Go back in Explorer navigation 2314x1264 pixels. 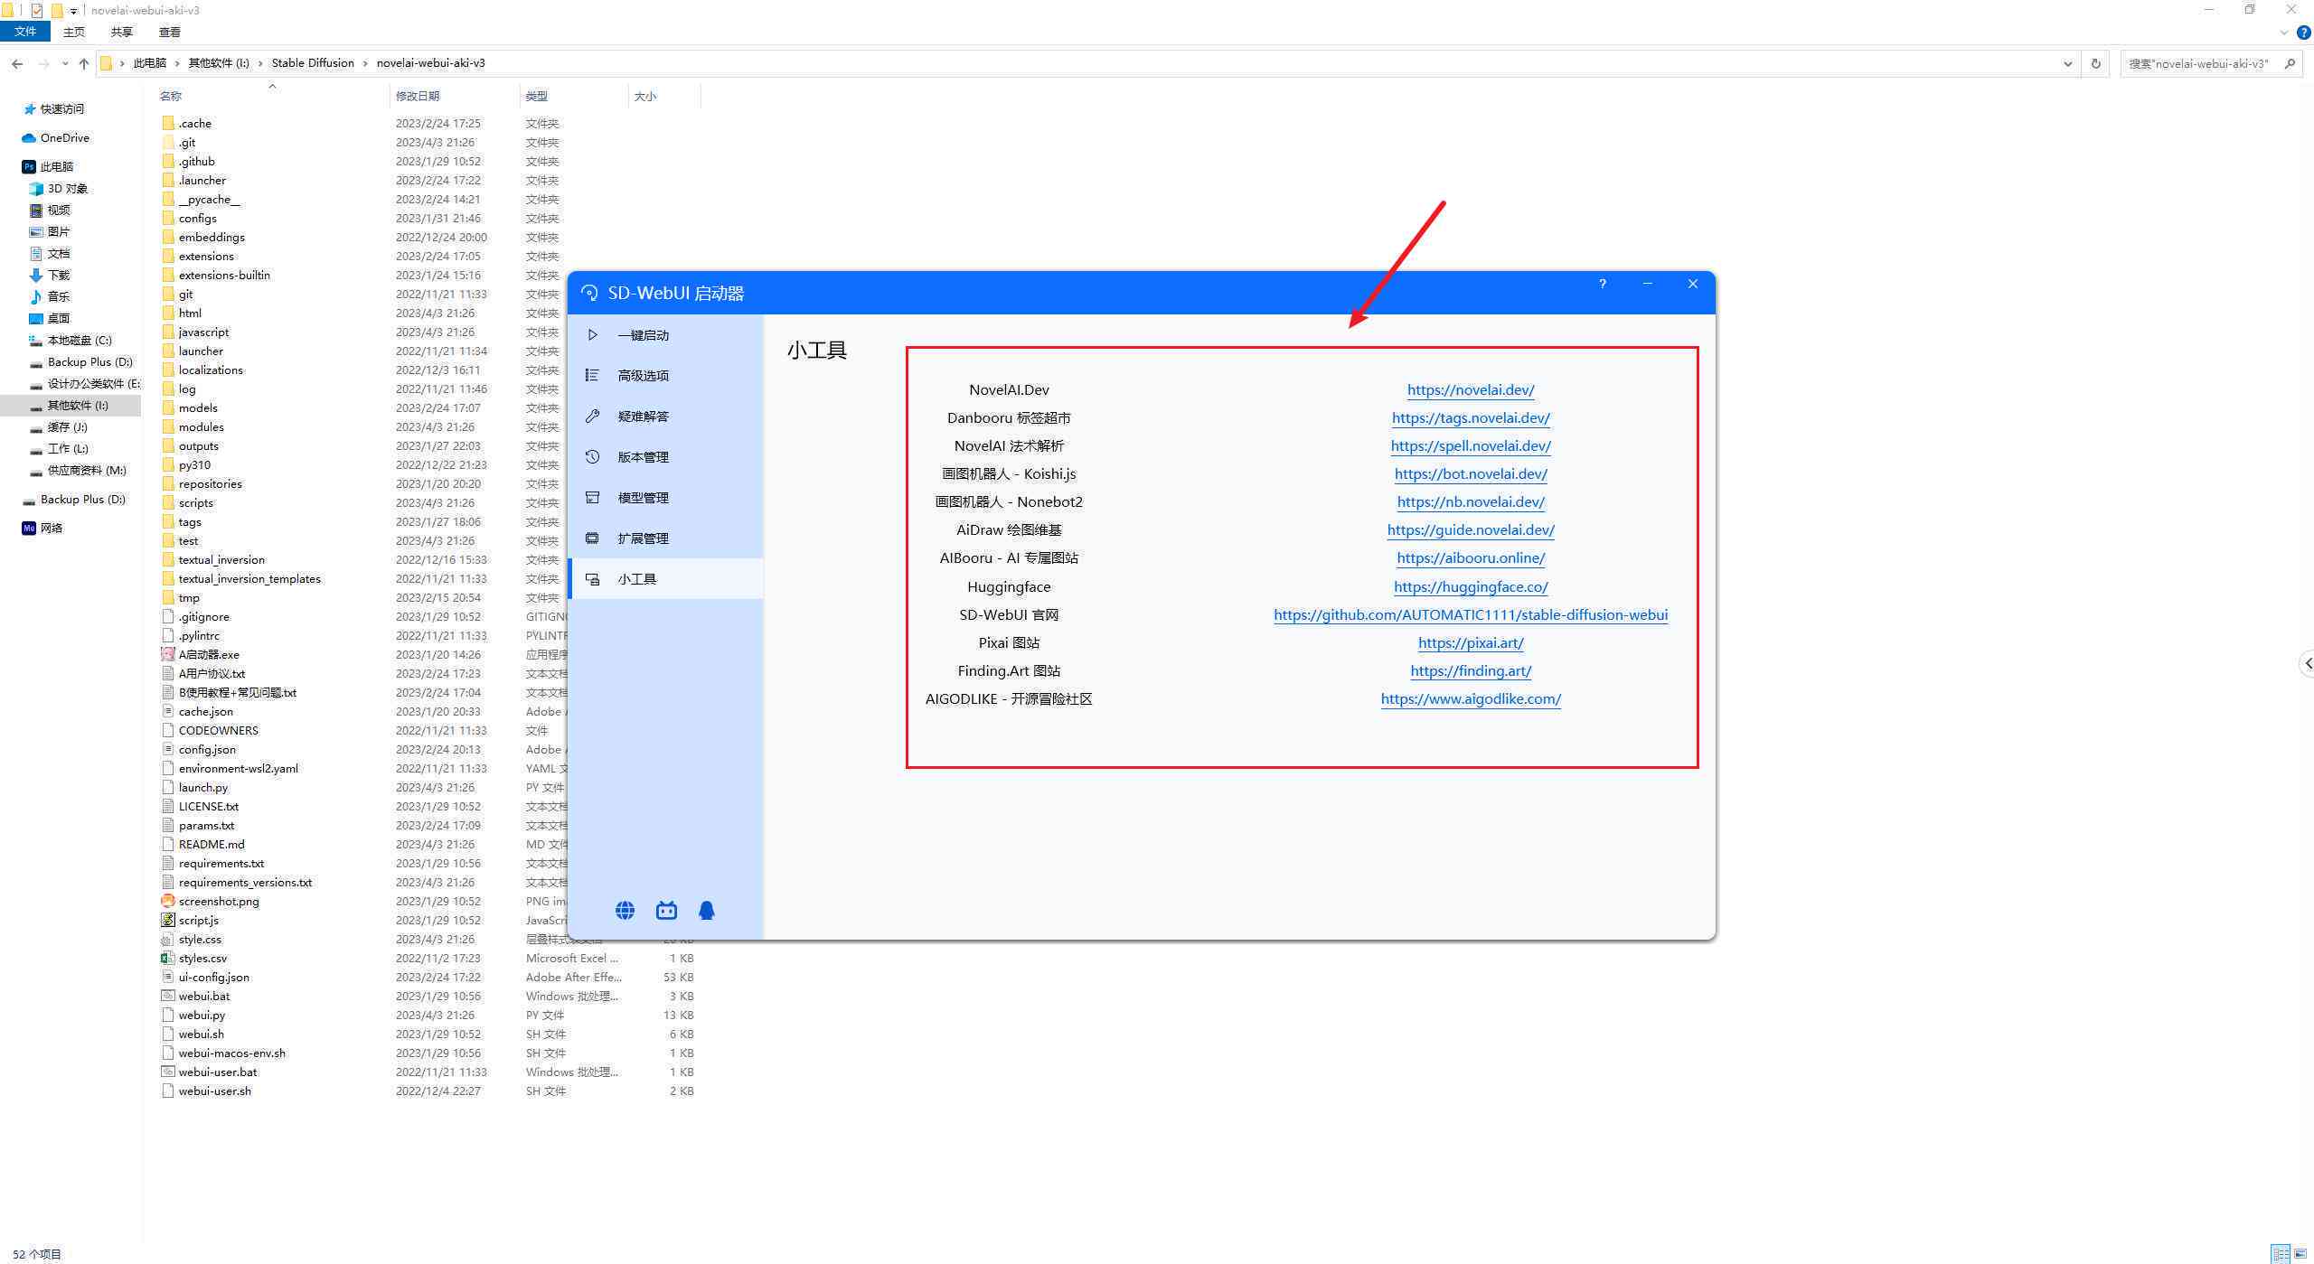pos(17,63)
